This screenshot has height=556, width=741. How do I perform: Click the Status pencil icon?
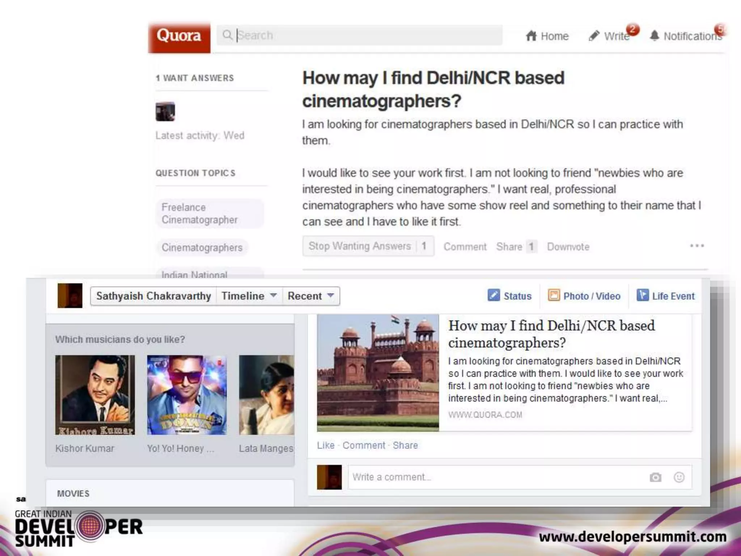click(x=494, y=295)
